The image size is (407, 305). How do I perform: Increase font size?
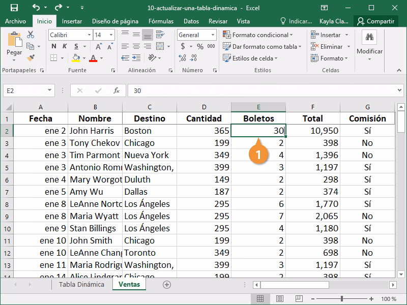coord(98,46)
